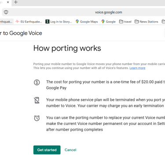Image resolution: width=165 pixels, height=161 pixels.
Task: Click the shield icon in address bar
Action: coord(6,12)
